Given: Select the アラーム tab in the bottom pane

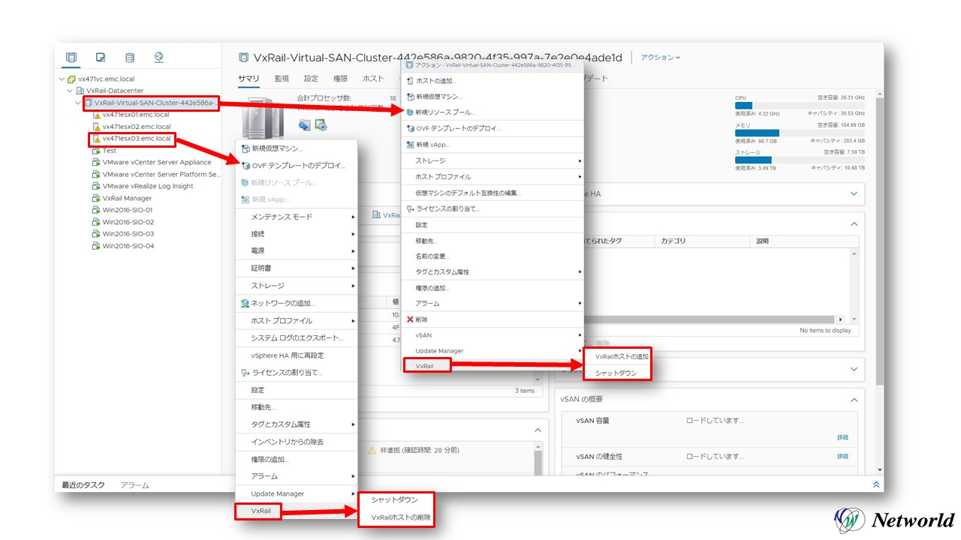Looking at the screenshot, I should tap(135, 485).
